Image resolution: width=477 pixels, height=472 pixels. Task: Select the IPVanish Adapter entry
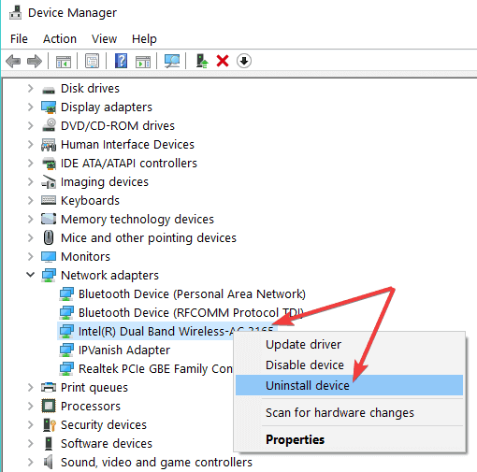tap(124, 350)
